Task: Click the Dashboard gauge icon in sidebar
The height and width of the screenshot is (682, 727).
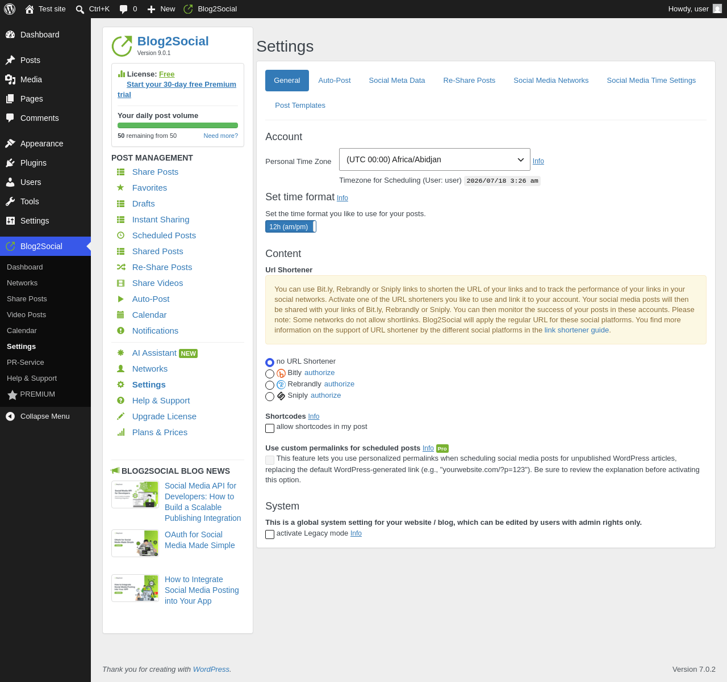Action: point(10,35)
